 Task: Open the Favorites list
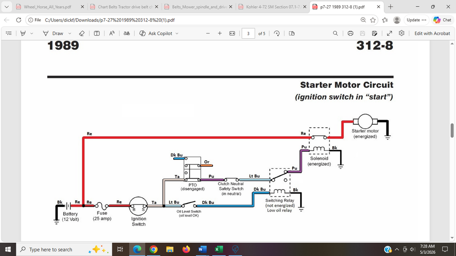tap(385, 20)
